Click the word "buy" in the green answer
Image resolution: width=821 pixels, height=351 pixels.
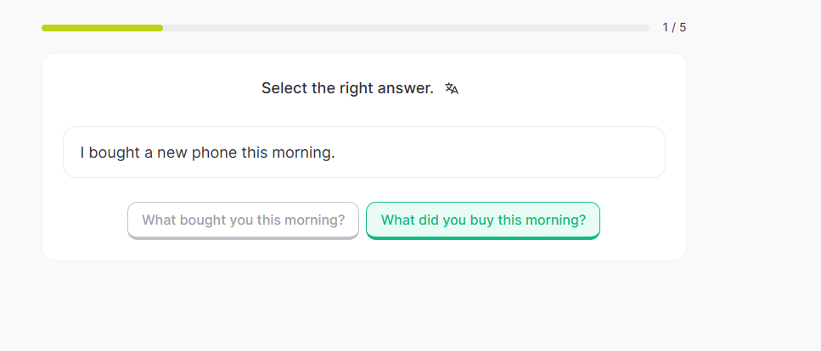[478, 220]
